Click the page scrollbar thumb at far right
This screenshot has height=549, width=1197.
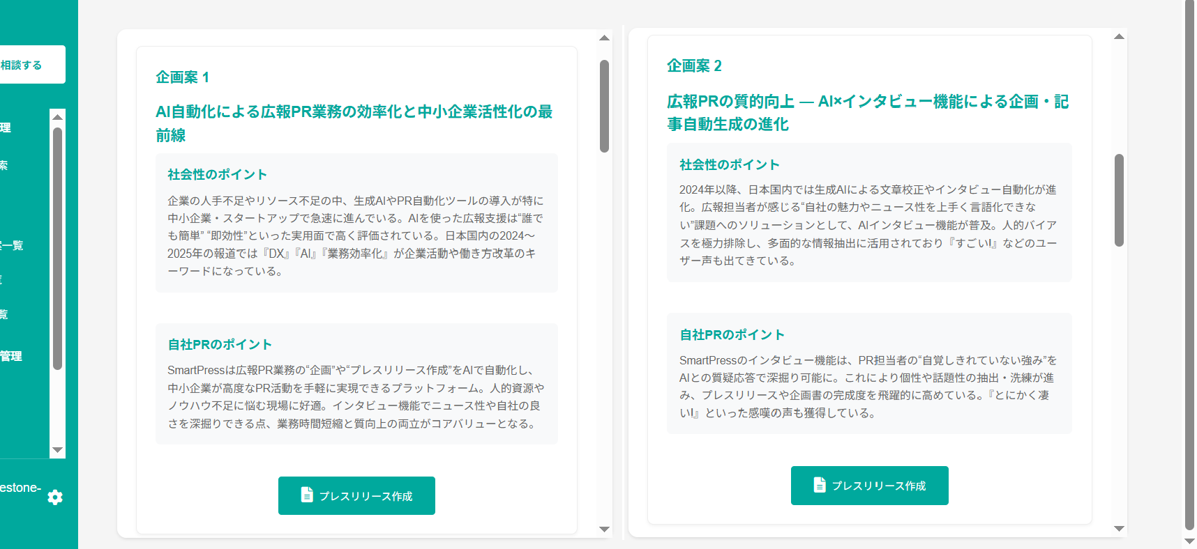tap(1190, 265)
